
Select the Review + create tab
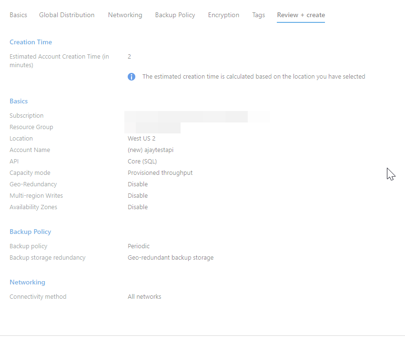tap(301, 15)
